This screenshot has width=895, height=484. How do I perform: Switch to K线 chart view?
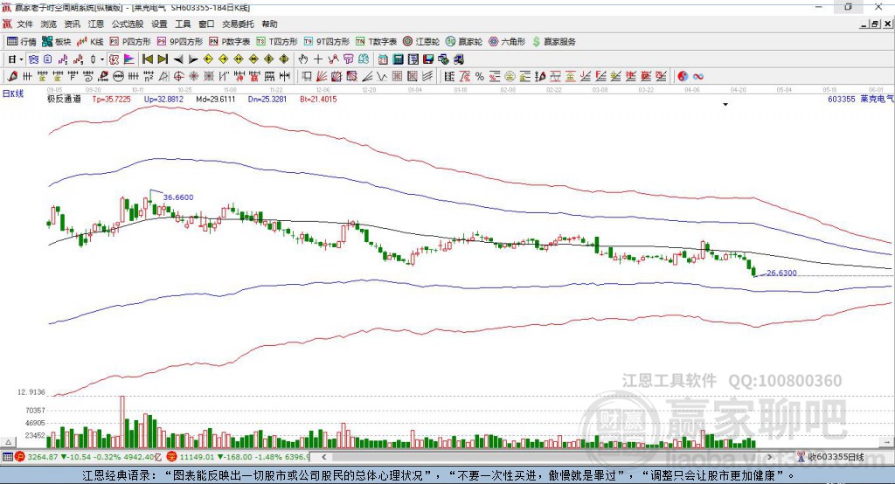[x=90, y=42]
